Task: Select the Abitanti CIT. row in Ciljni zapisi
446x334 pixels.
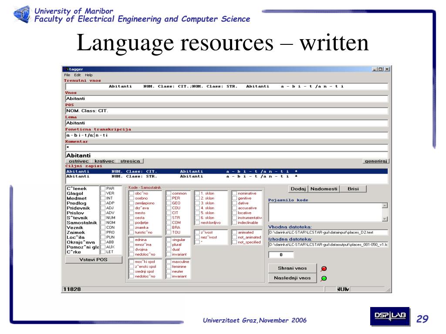Action: (x=226, y=171)
